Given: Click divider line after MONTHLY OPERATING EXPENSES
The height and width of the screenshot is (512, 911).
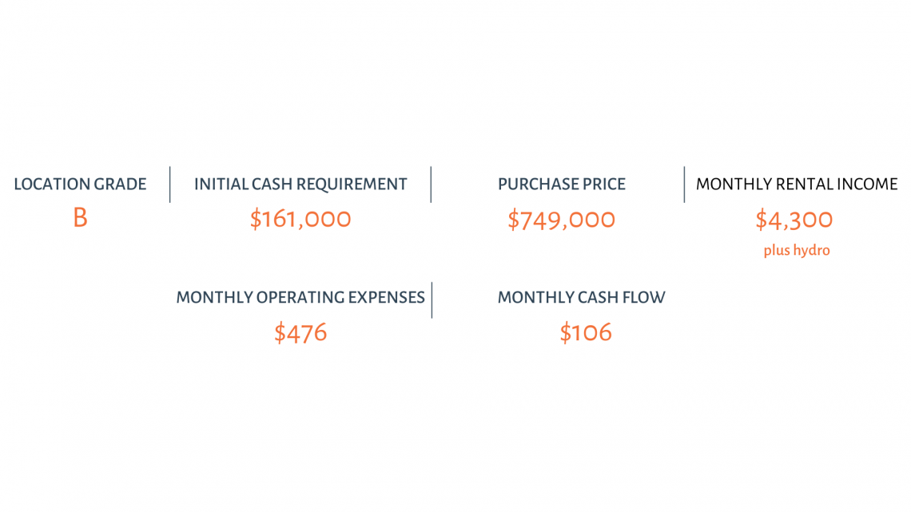Looking at the screenshot, I should 432,300.
